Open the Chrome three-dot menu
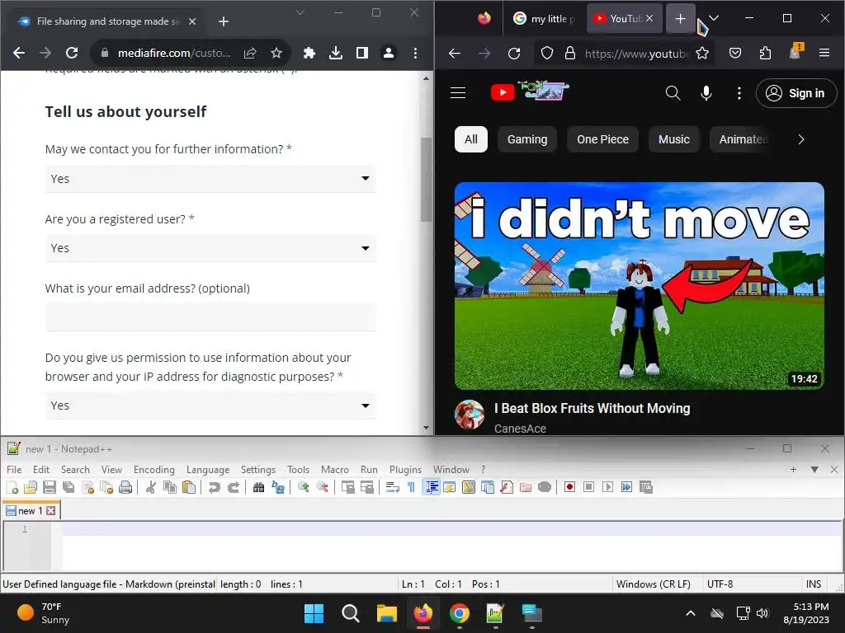This screenshot has width=845, height=633. [415, 53]
